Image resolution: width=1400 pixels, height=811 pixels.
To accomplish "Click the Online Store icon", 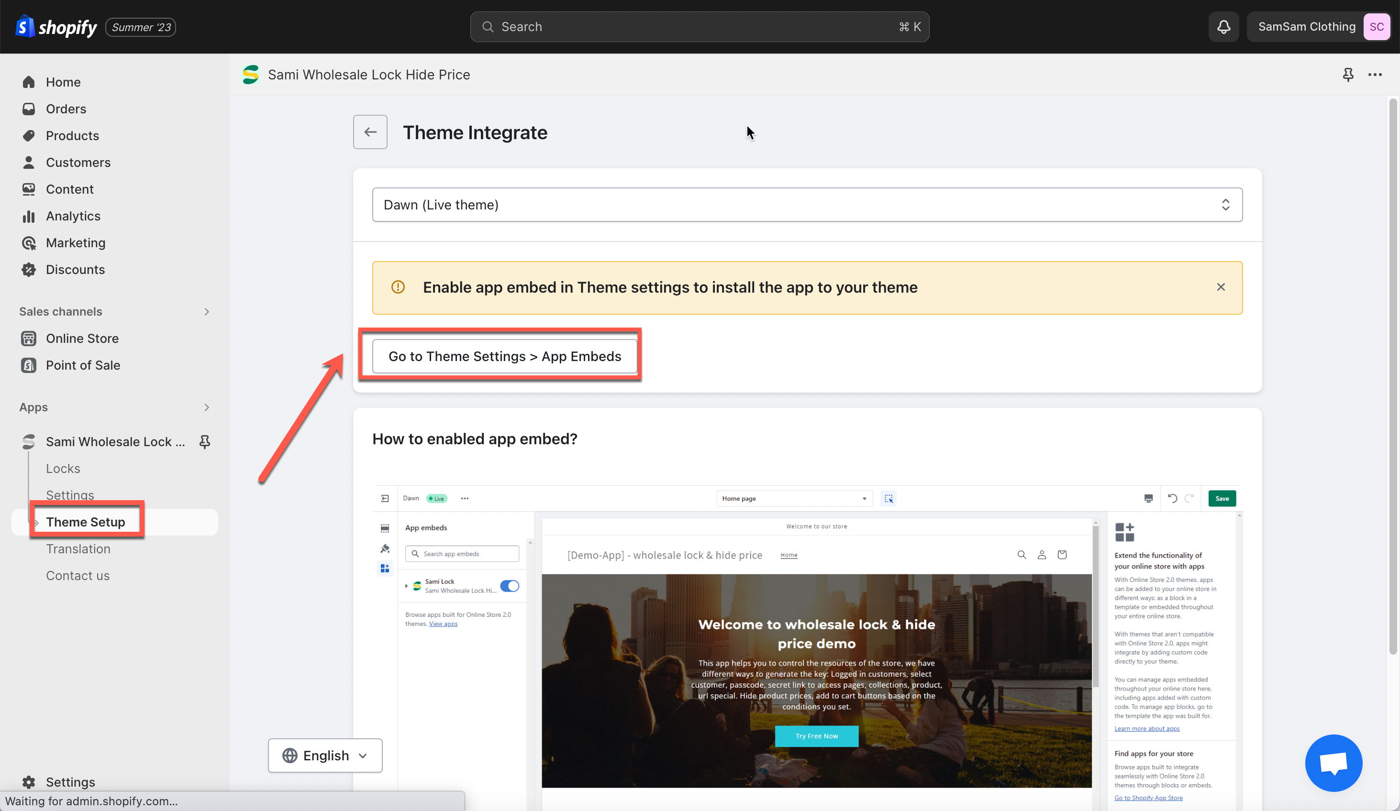I will coord(28,339).
